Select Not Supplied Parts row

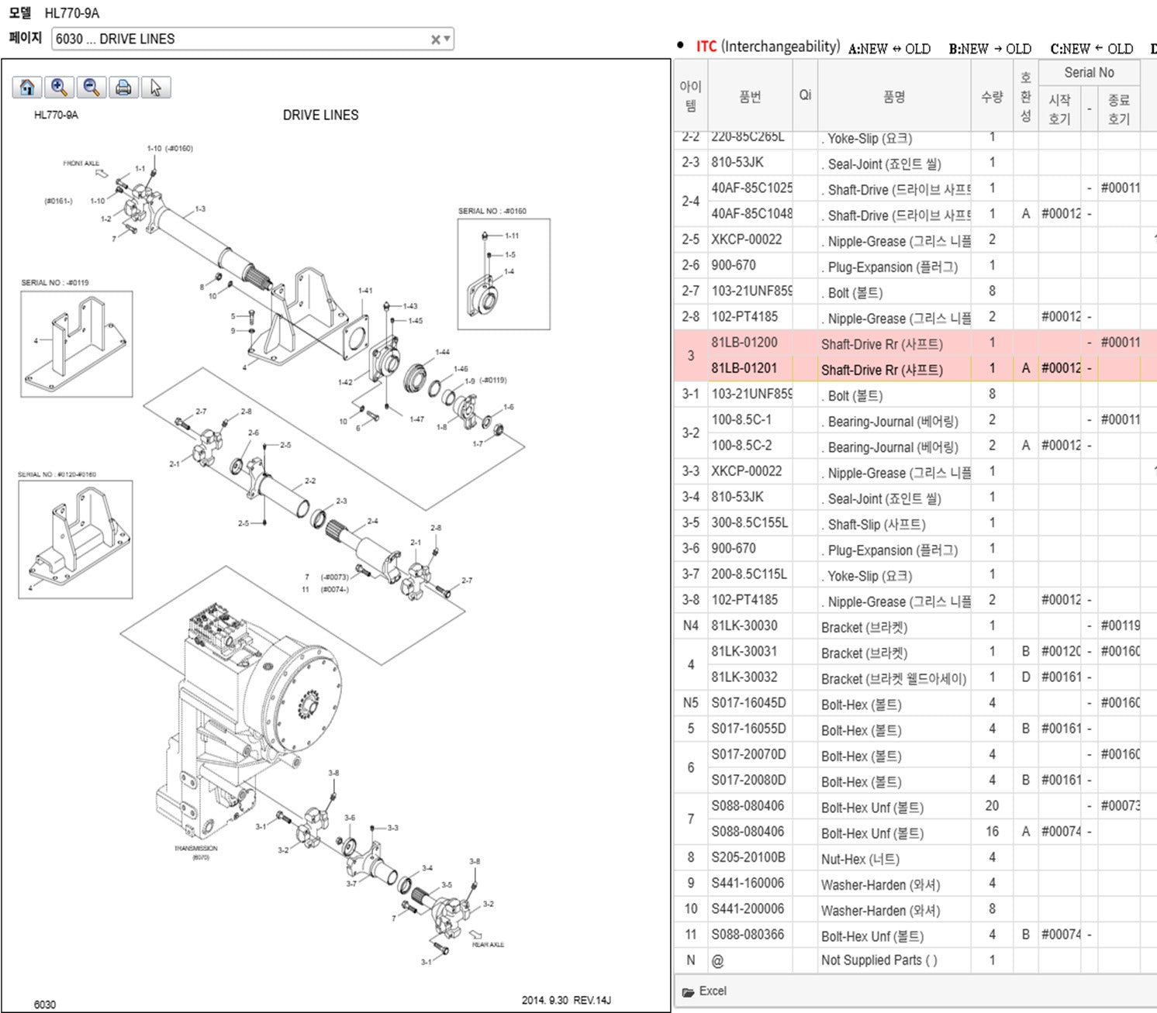879,960
